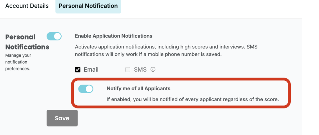Click the Email checkbox label text
Viewport: 319px width, 135px height.
91,70
